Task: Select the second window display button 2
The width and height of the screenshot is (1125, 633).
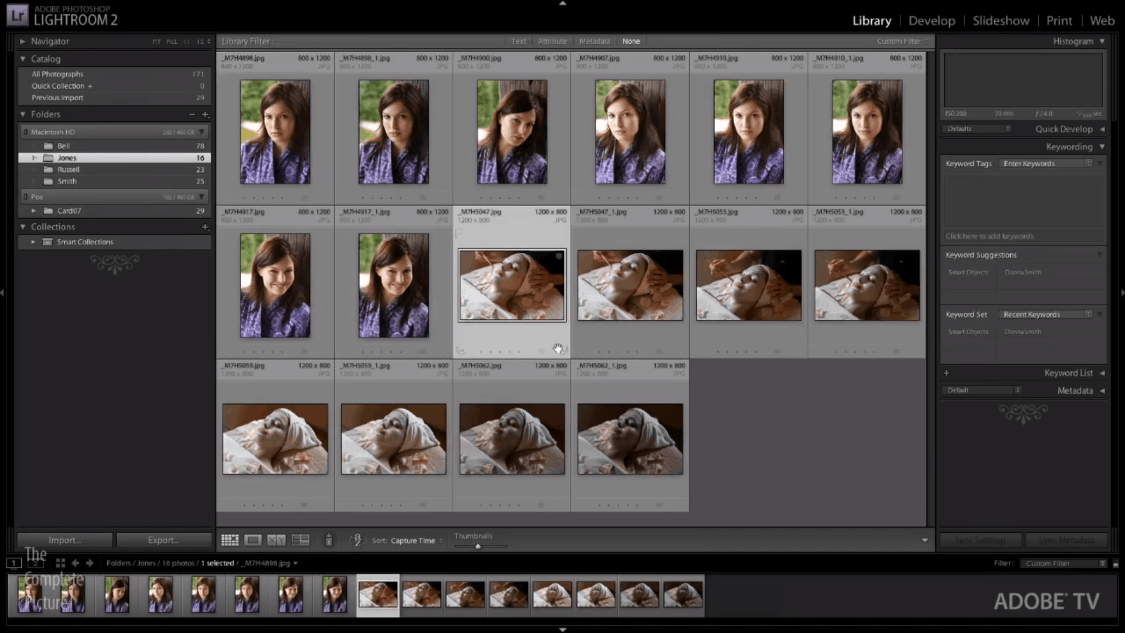Action: pyautogui.click(x=36, y=563)
